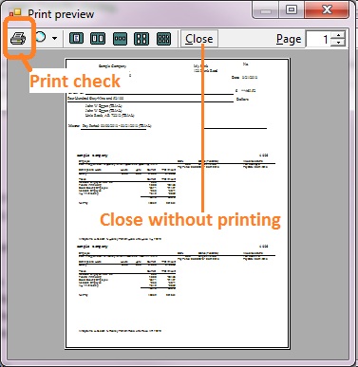This screenshot has width=358, height=367.
Task: Decrease page number with down arrow
Action: pyautogui.click(x=338, y=43)
